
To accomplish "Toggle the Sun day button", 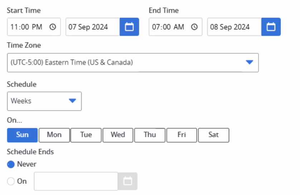I will [23, 135].
